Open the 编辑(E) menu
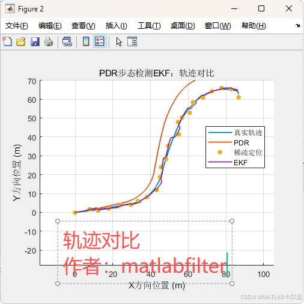The image size is (304, 304). coord(50,26)
